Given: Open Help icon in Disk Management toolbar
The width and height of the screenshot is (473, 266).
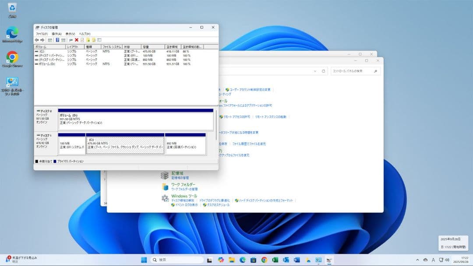Looking at the screenshot, I should pyautogui.click(x=99, y=40).
